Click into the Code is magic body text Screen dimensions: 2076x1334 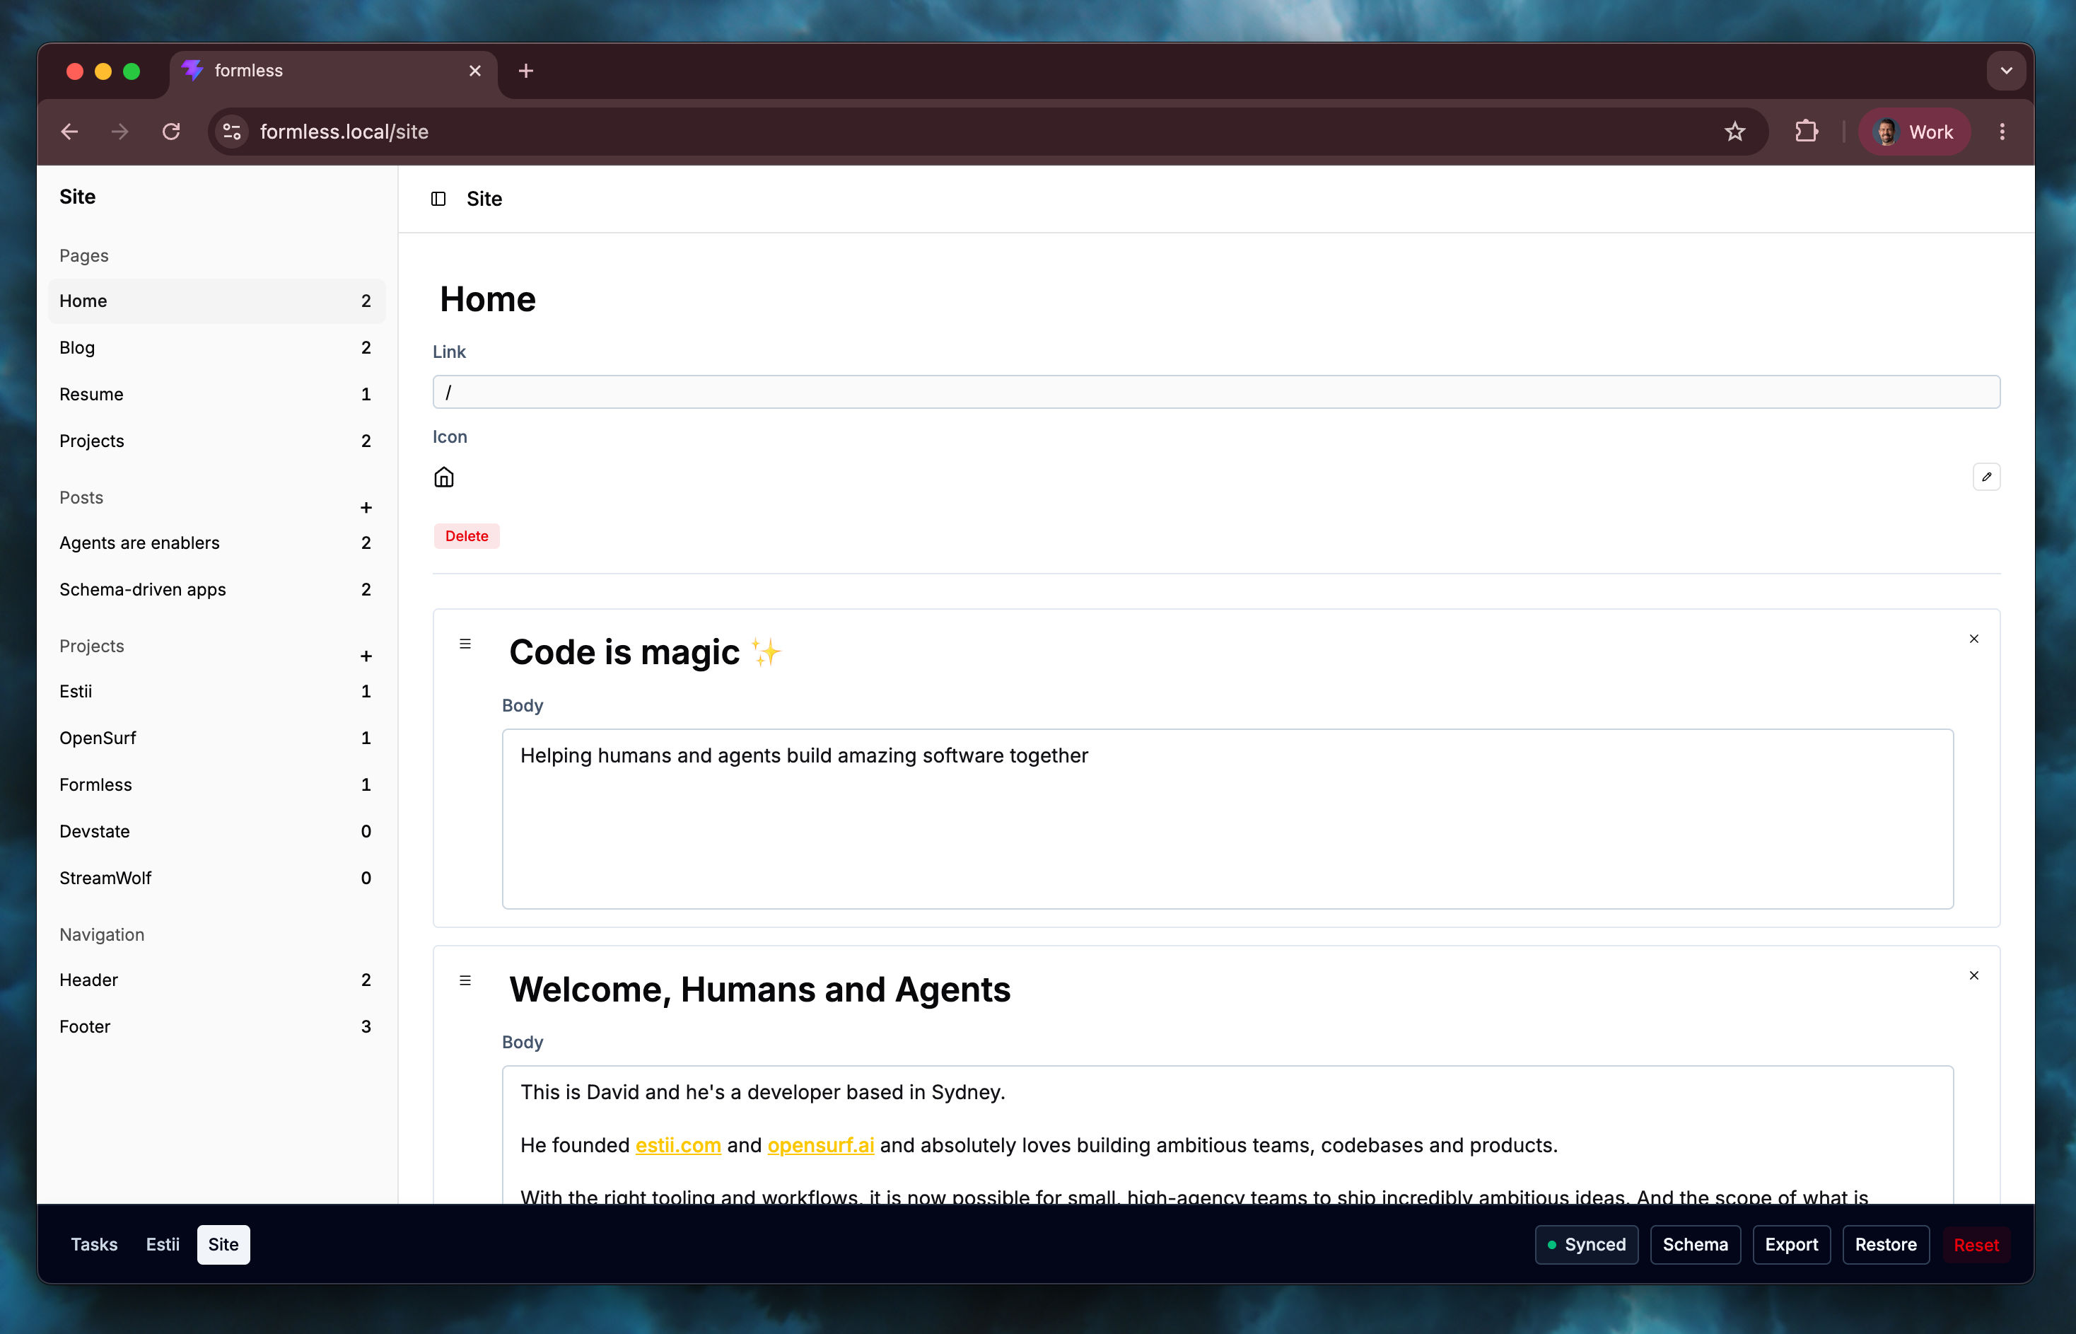pyautogui.click(x=1227, y=820)
